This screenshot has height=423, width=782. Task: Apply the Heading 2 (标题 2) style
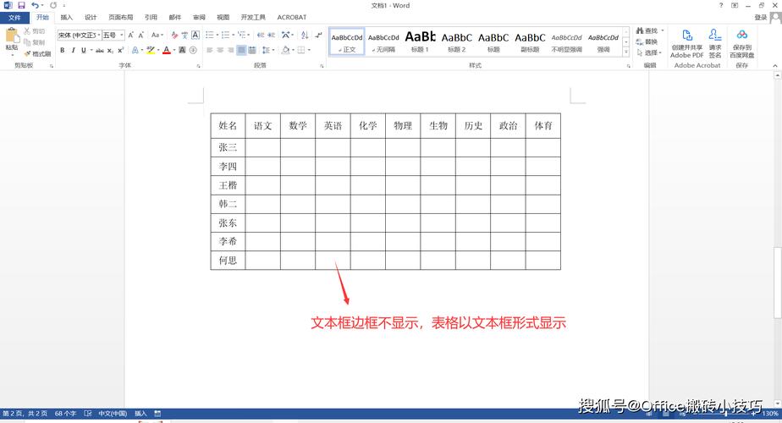pyautogui.click(x=456, y=41)
